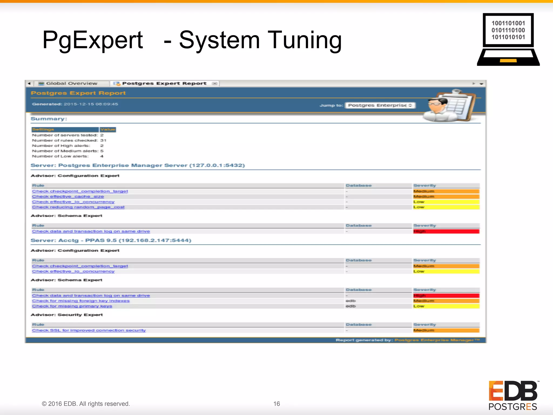Open same drive check for Enterprise Manager Server
This screenshot has width=553, height=415.
[91, 231]
